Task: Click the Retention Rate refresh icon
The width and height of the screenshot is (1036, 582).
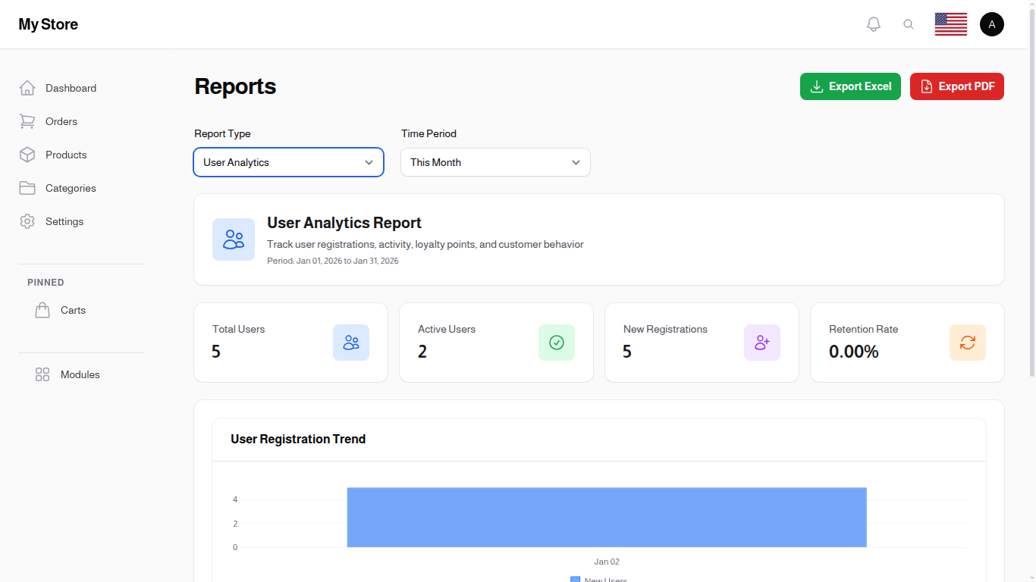Action: pyautogui.click(x=968, y=343)
